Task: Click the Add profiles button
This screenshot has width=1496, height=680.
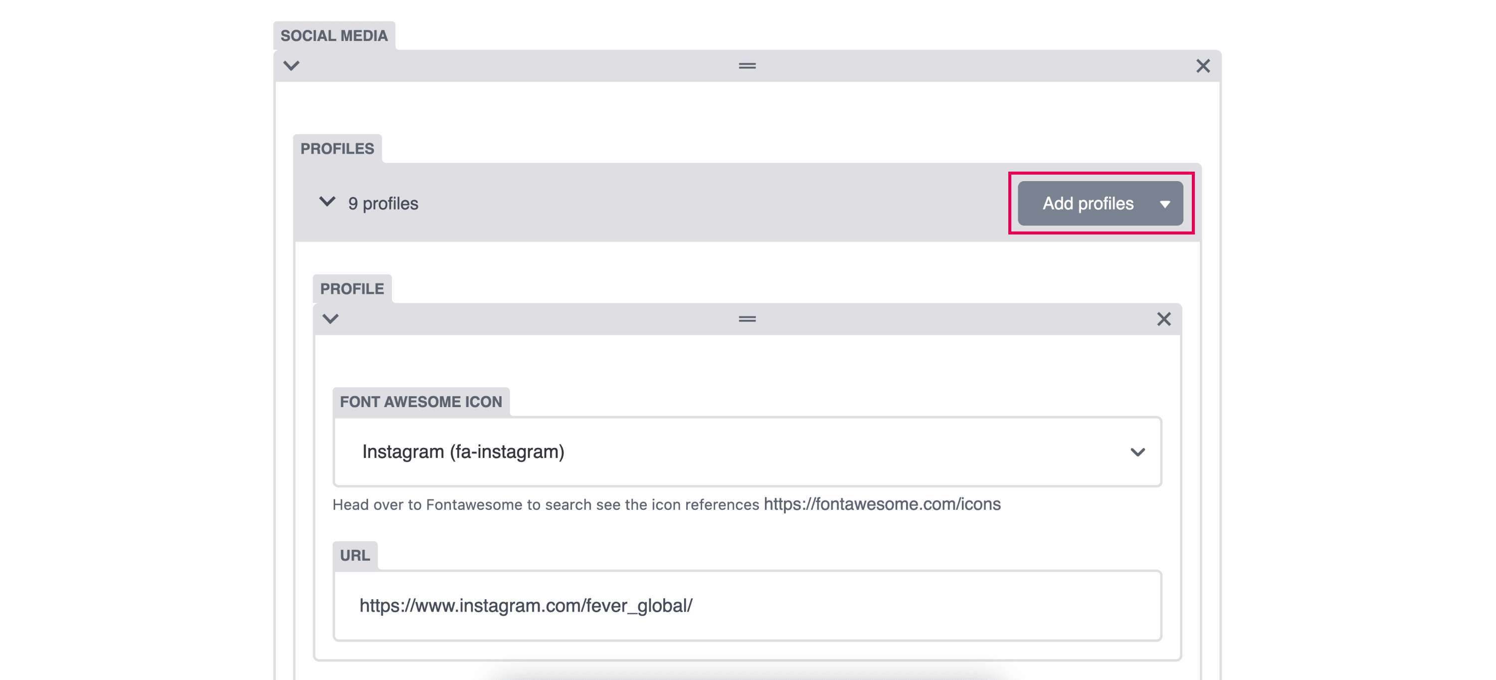Action: tap(1088, 204)
